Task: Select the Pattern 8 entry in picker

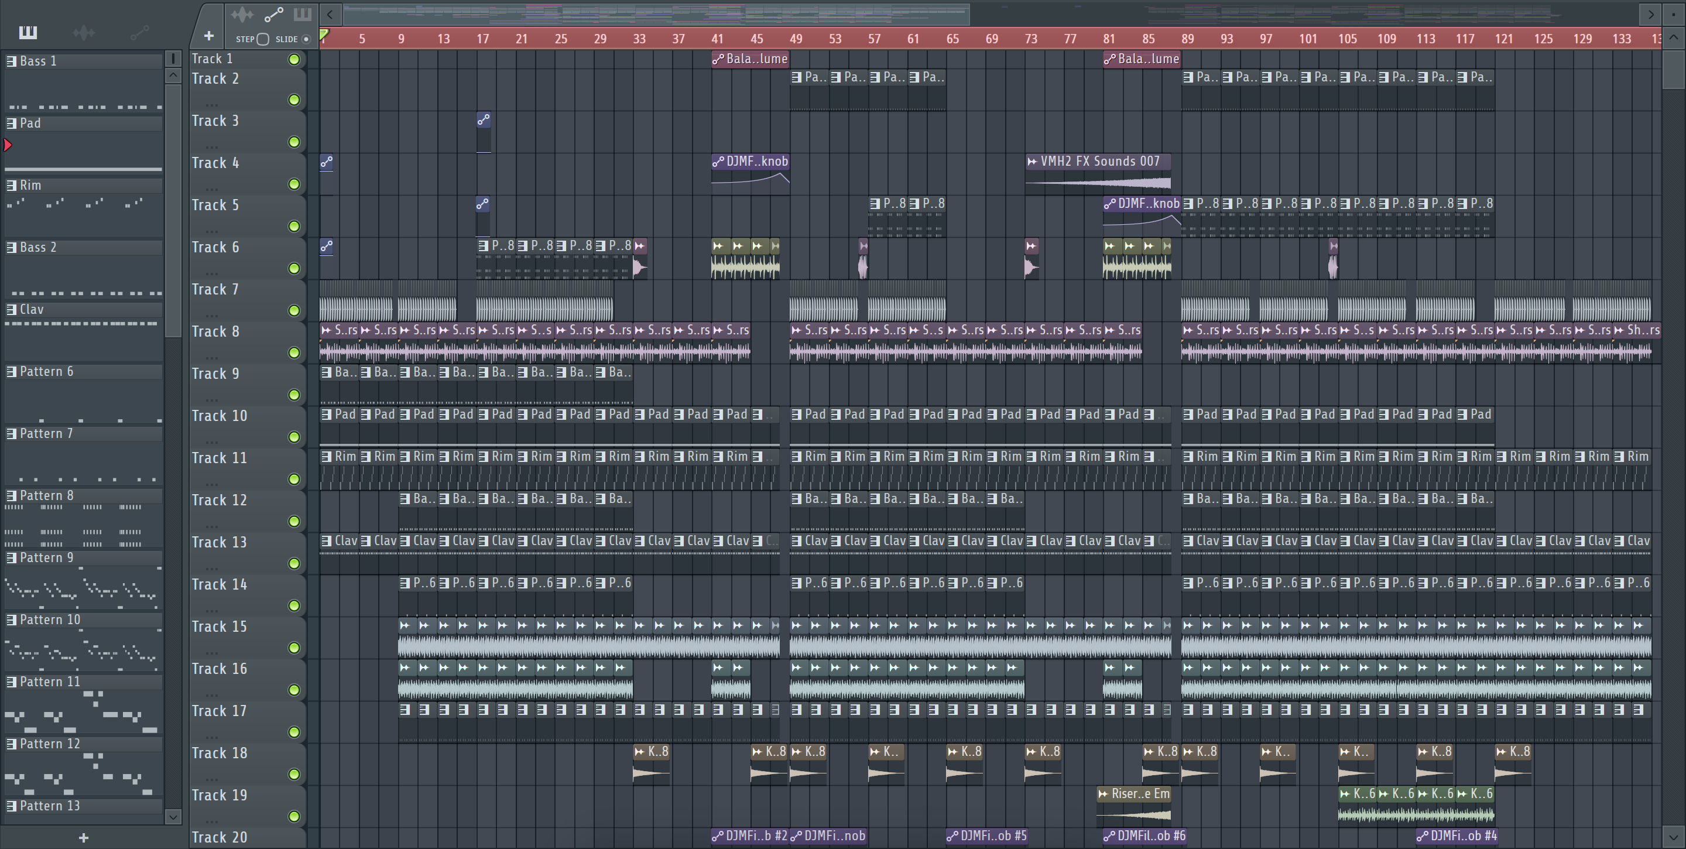Action: pyautogui.click(x=84, y=496)
